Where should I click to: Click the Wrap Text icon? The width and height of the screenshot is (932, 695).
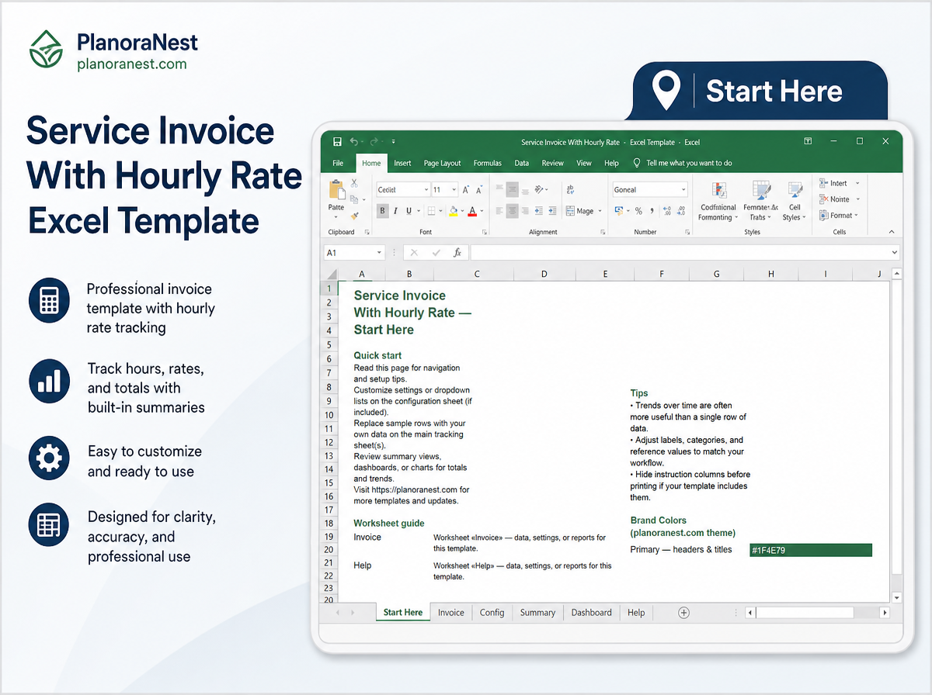(571, 189)
